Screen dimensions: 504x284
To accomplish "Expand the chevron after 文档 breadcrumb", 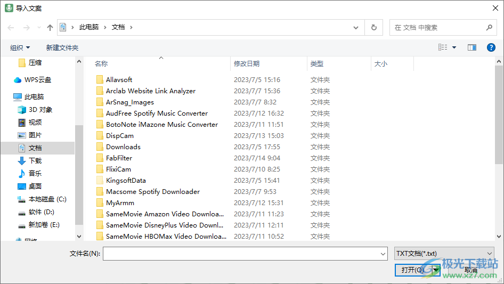I will 131,28.
